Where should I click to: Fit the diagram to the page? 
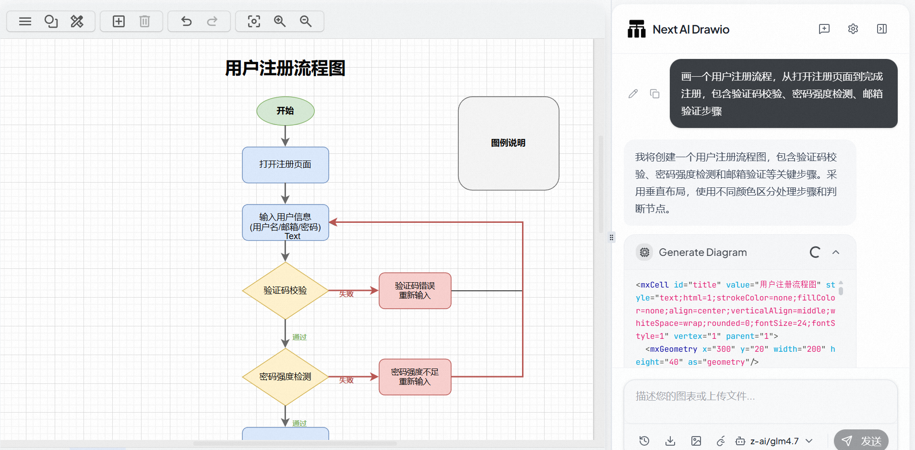coord(254,22)
